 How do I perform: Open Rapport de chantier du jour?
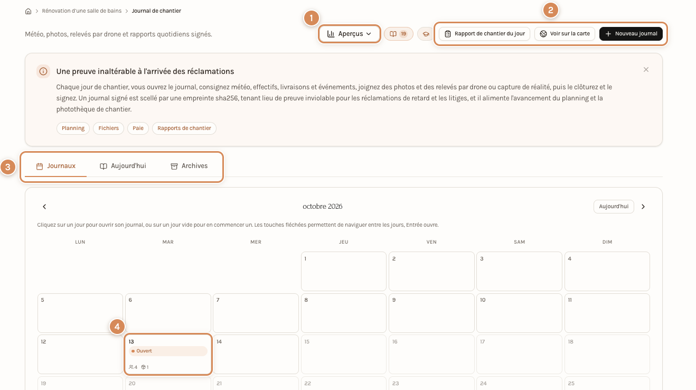pyautogui.click(x=484, y=34)
